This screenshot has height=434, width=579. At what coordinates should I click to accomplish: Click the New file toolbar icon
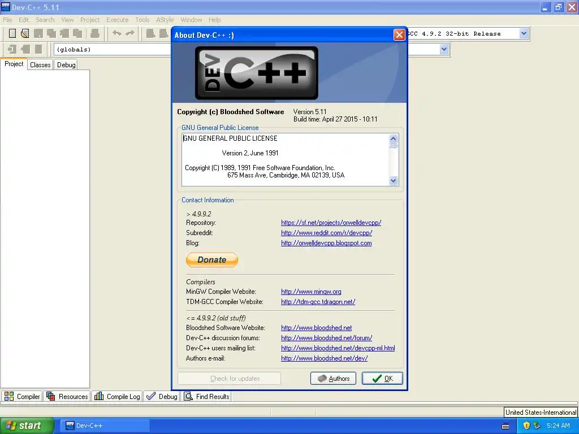(x=12, y=33)
